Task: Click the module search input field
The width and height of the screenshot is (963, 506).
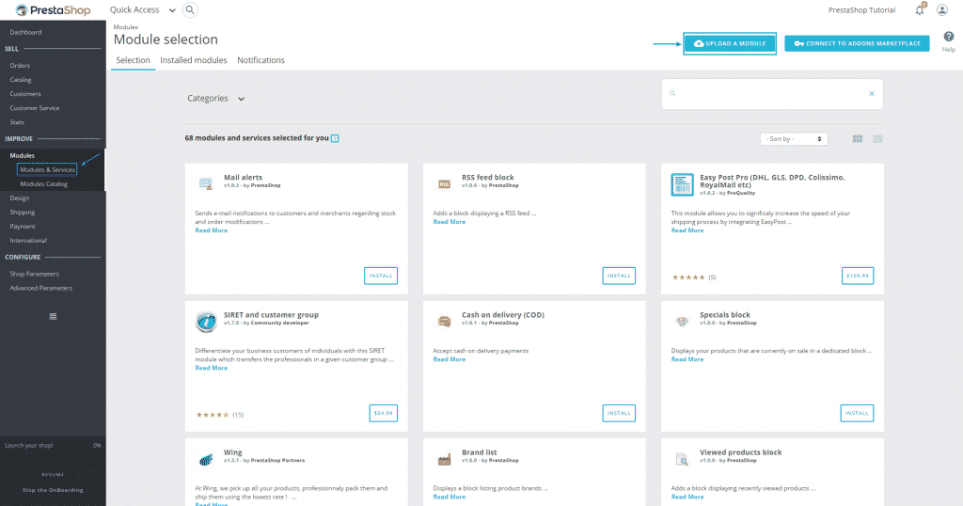Action: point(766,94)
